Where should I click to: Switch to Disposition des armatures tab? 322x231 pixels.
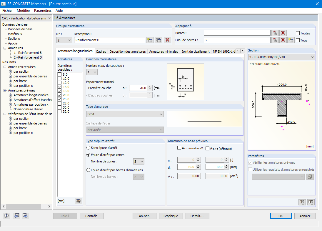tap(128, 51)
